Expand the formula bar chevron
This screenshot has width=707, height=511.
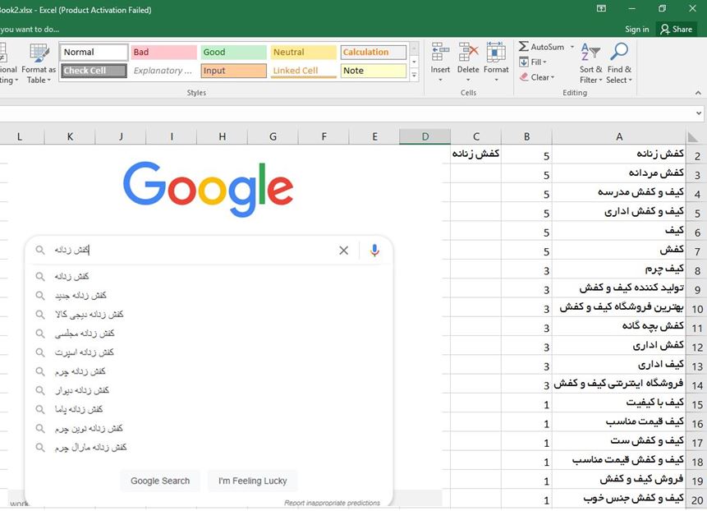[699, 113]
